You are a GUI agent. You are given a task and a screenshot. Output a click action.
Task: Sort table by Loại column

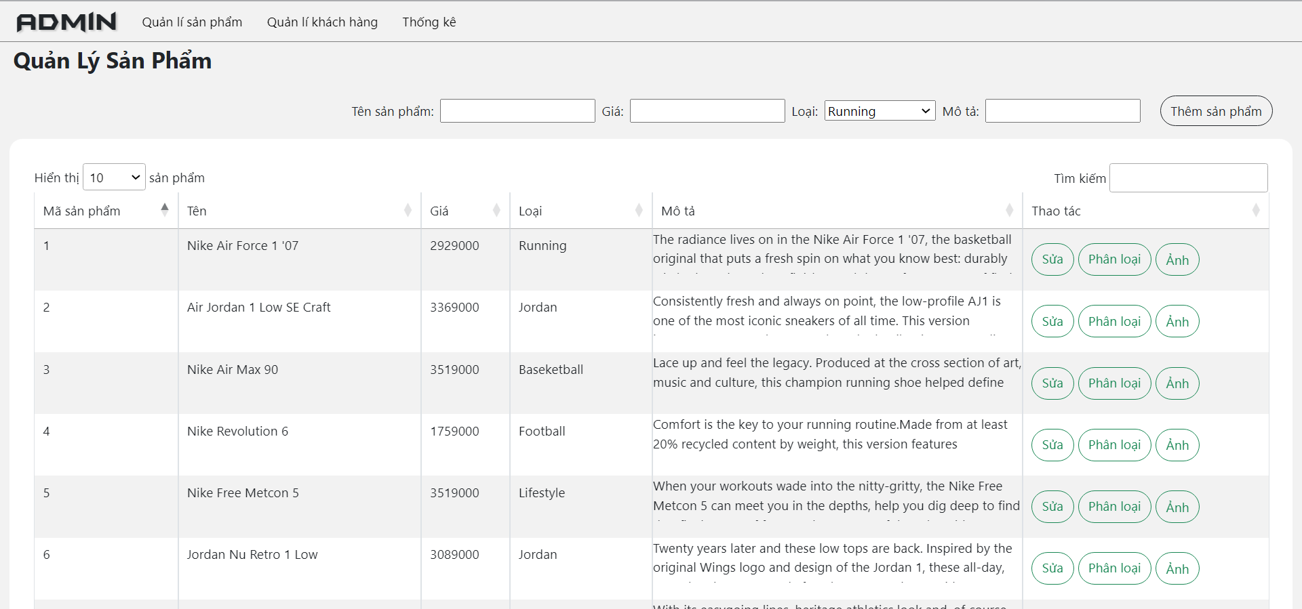tap(580, 211)
